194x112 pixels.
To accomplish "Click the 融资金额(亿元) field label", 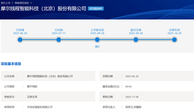I will pyautogui.click(x=111, y=86).
